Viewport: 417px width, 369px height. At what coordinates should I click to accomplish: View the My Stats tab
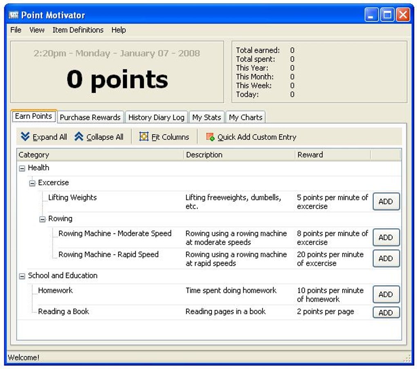click(206, 117)
